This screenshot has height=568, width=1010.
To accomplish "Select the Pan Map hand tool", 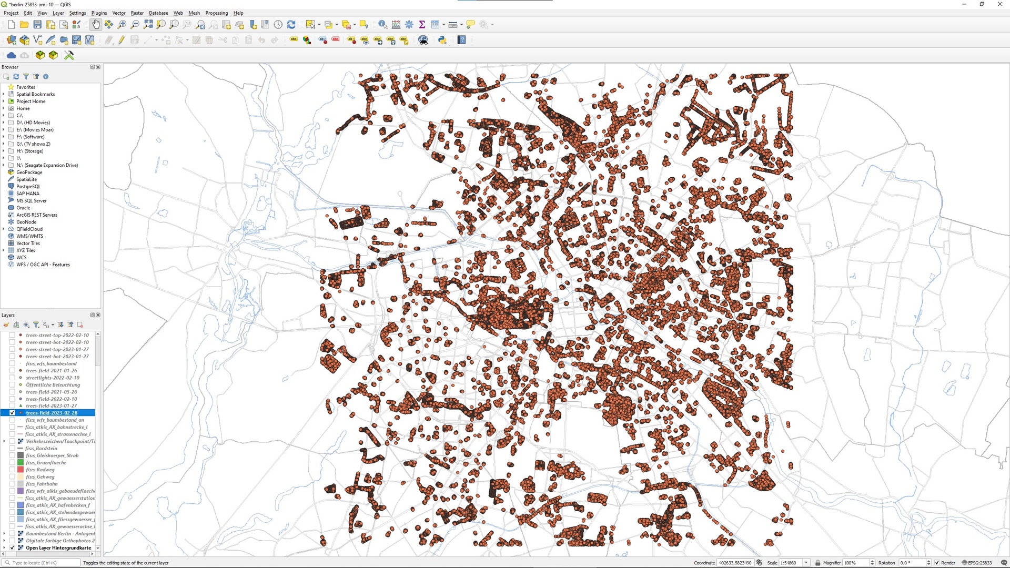I will pos(96,25).
